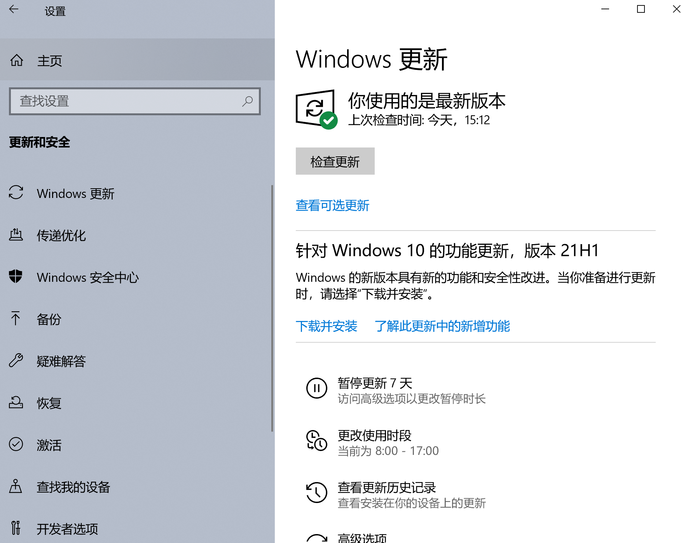Click the 查找我的设备 locator icon
681x543 pixels.
click(x=16, y=486)
